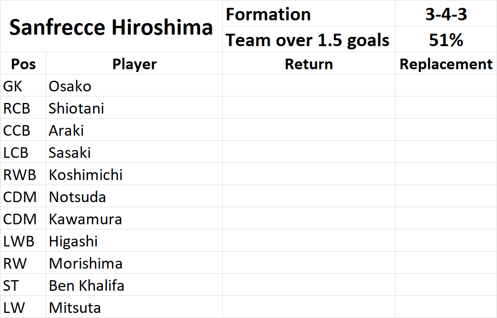Select the Return column header
The image size is (497, 318).
(x=309, y=64)
